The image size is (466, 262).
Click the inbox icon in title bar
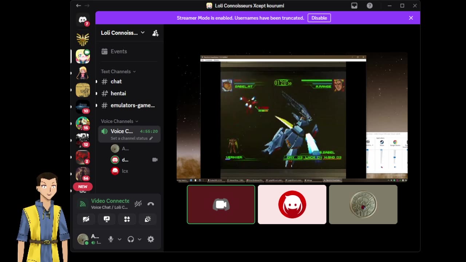tap(354, 5)
